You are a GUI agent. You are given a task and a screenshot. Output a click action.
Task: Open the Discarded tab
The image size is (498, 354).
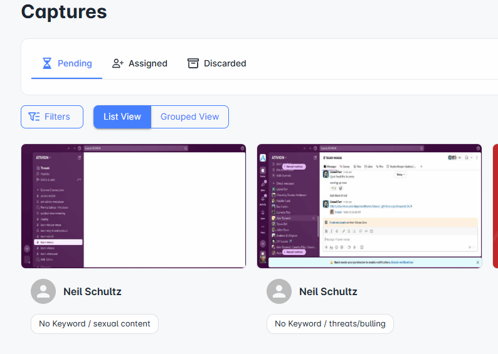point(217,63)
